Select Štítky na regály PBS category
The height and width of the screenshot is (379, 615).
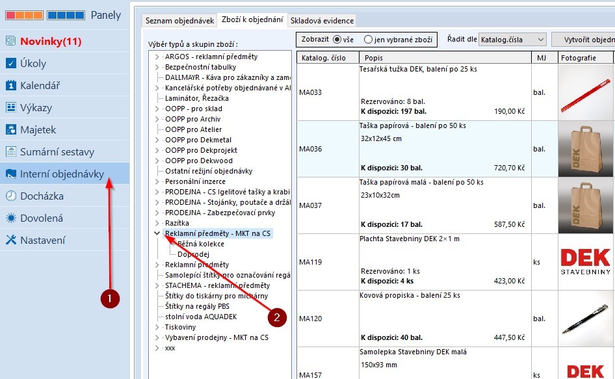[x=197, y=306]
